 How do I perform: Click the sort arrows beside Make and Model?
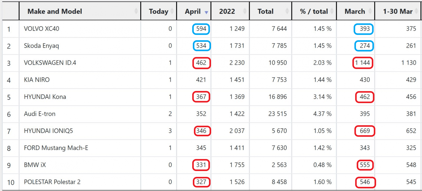[x=136, y=11]
